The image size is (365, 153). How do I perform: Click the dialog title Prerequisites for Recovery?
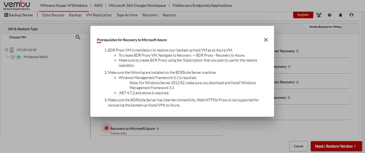(132, 40)
